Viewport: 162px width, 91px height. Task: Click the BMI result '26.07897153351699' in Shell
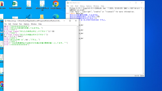91,20
